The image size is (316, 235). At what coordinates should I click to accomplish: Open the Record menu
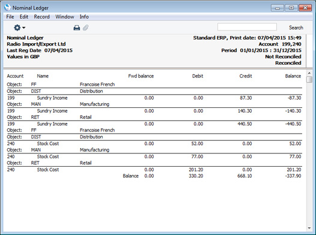[41, 17]
